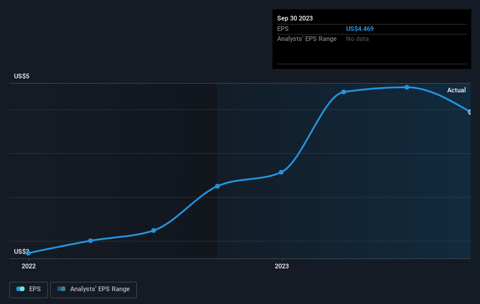This screenshot has width=480, height=304.
Task: Select the EPS data point after the steep rise
Action: pos(344,92)
